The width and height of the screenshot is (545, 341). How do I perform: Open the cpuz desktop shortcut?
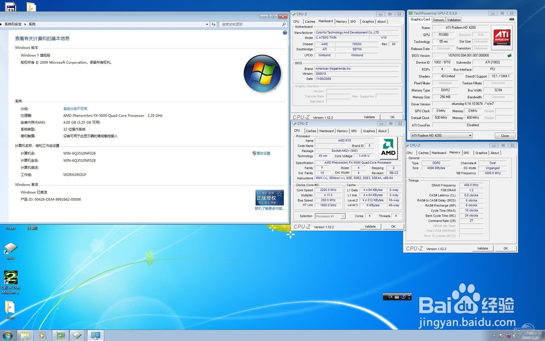pos(11,251)
